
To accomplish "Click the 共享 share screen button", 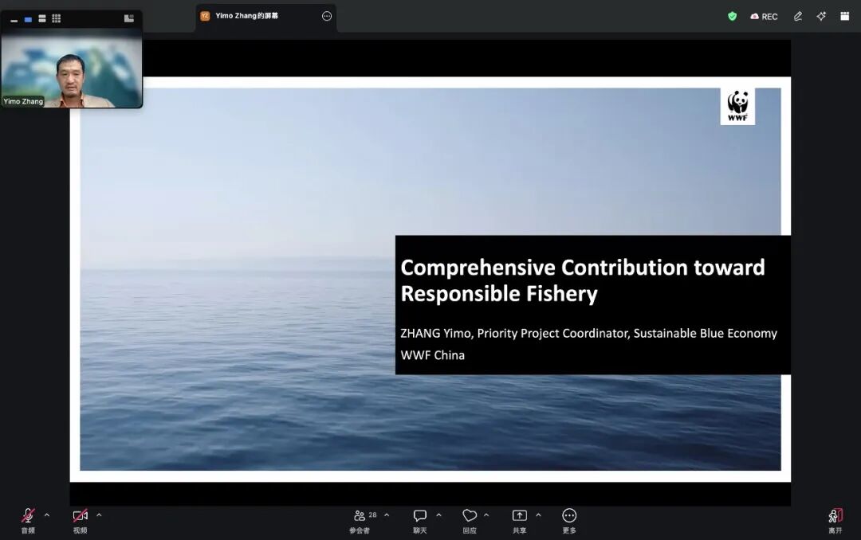I will [x=520, y=522].
